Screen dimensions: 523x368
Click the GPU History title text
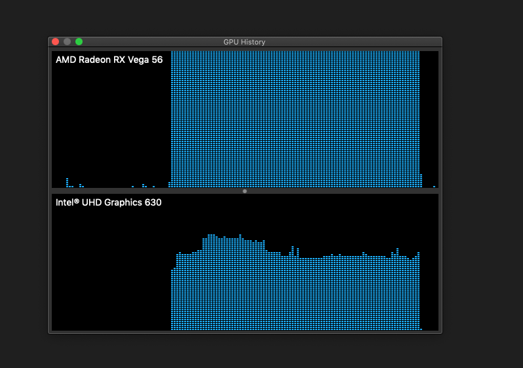coord(244,42)
